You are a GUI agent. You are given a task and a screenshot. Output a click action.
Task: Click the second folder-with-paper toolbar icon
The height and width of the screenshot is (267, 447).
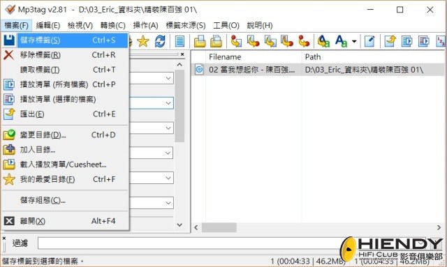tap(217, 42)
